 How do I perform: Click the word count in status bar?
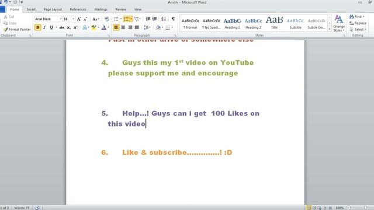coord(22,208)
